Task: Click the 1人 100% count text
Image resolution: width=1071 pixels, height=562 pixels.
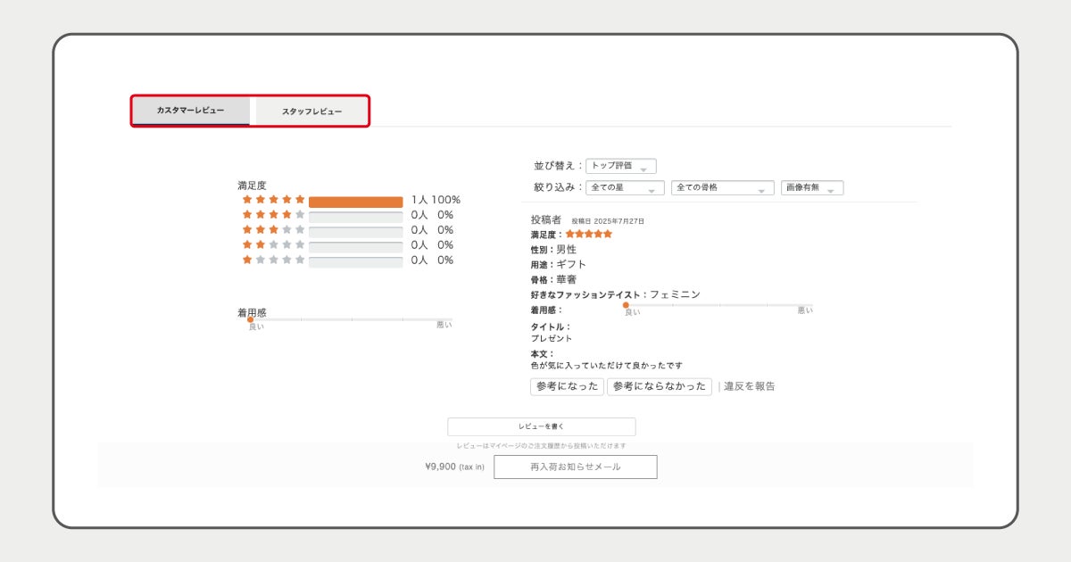Action: coord(436,200)
